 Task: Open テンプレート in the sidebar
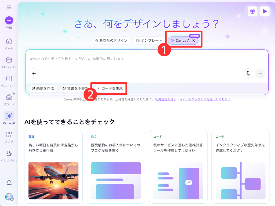[9, 81]
